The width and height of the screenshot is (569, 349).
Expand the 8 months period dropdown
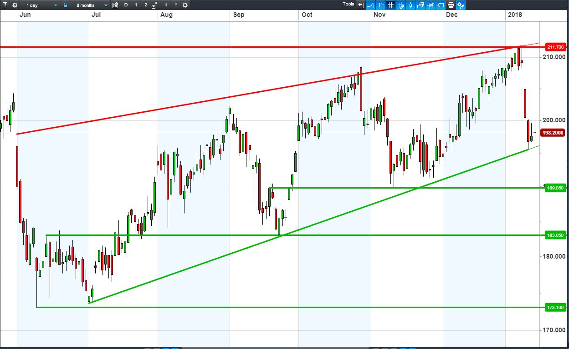tap(90, 5)
